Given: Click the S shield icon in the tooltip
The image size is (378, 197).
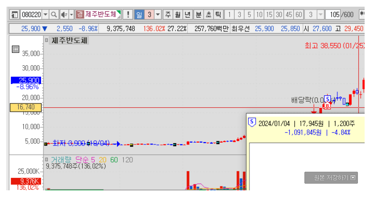Looking at the screenshot, I should point(252,123).
